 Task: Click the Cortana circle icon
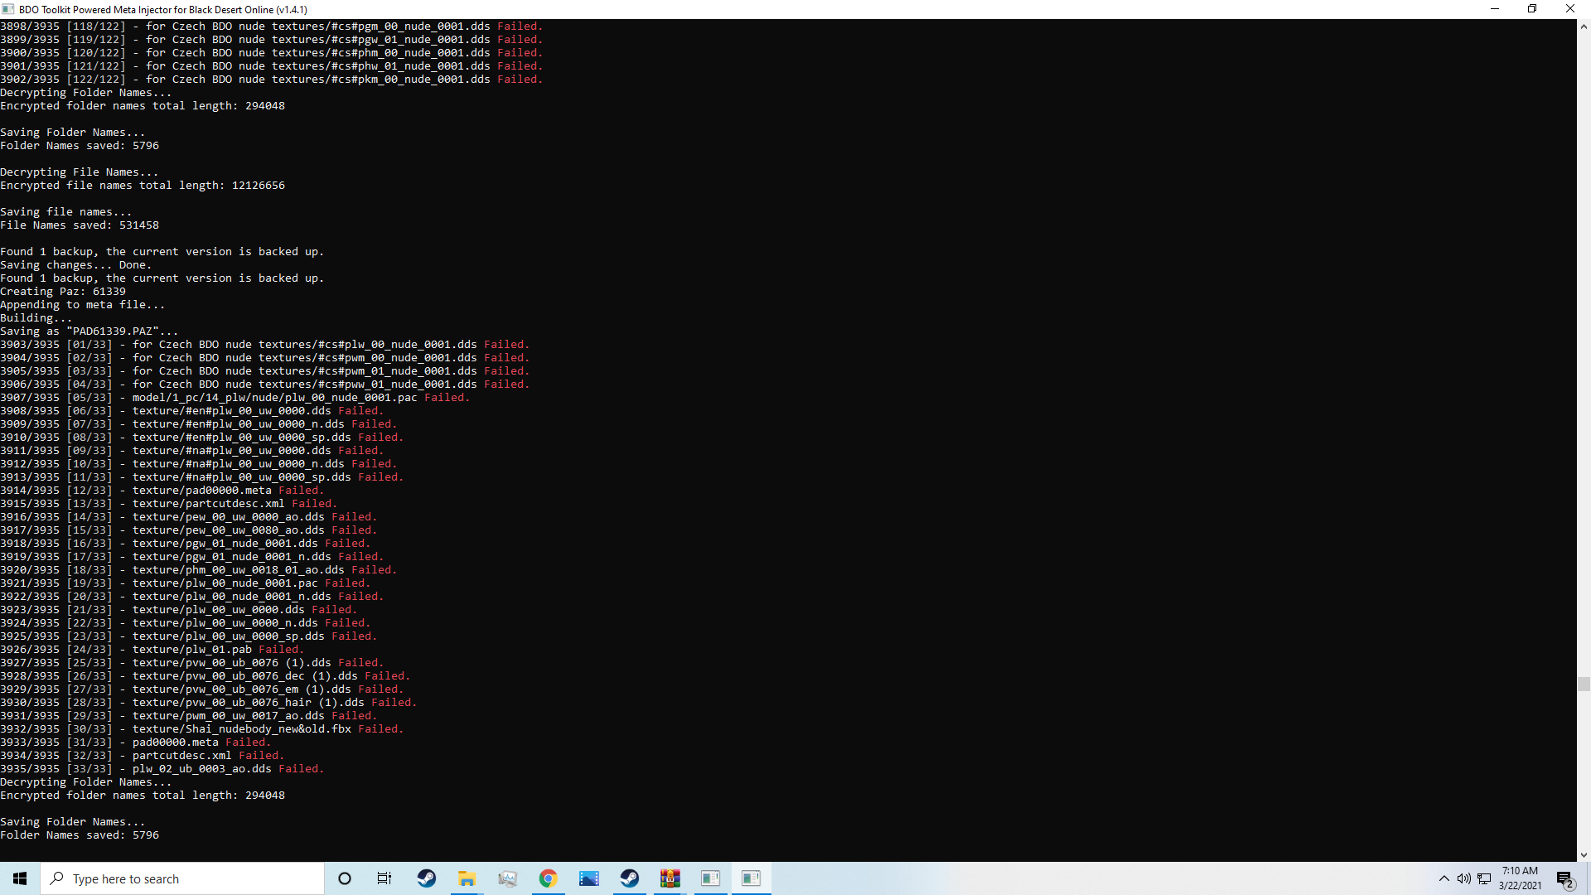[x=345, y=878]
